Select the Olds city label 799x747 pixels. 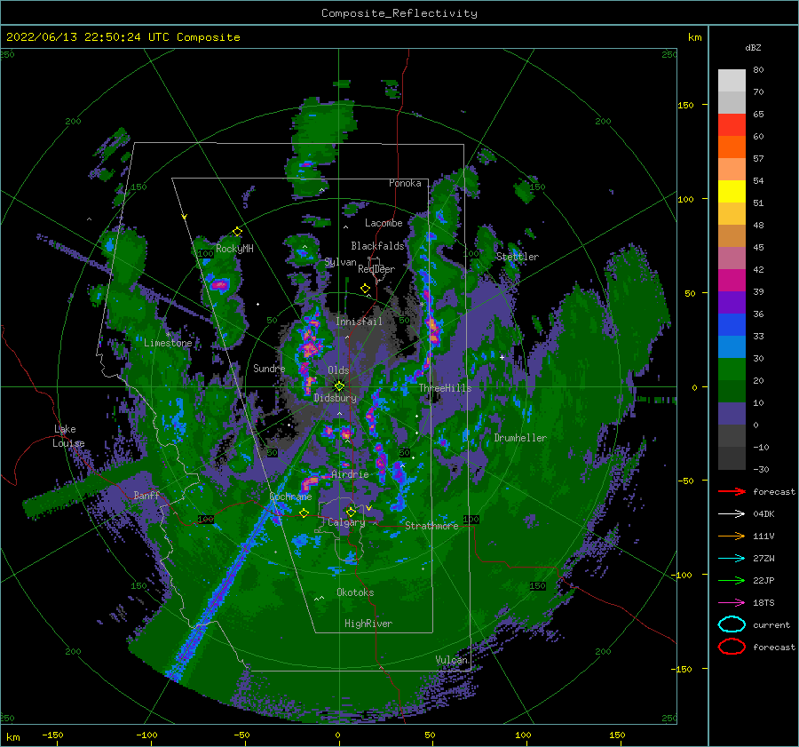[338, 370]
